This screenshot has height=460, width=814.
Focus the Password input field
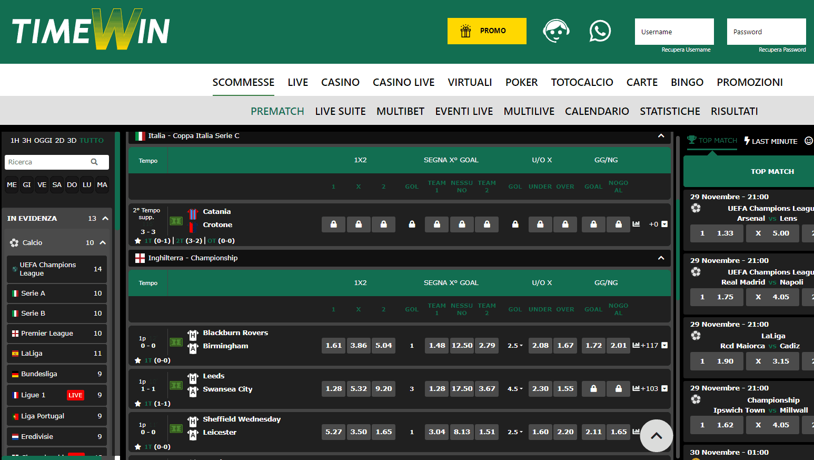point(766,32)
